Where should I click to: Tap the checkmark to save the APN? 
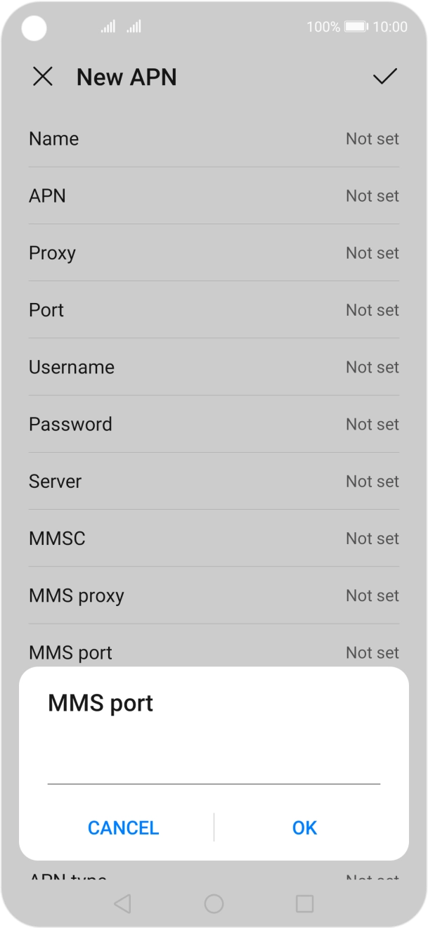(384, 77)
